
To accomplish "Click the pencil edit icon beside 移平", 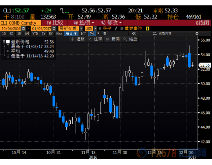I will [x=116, y=28].
